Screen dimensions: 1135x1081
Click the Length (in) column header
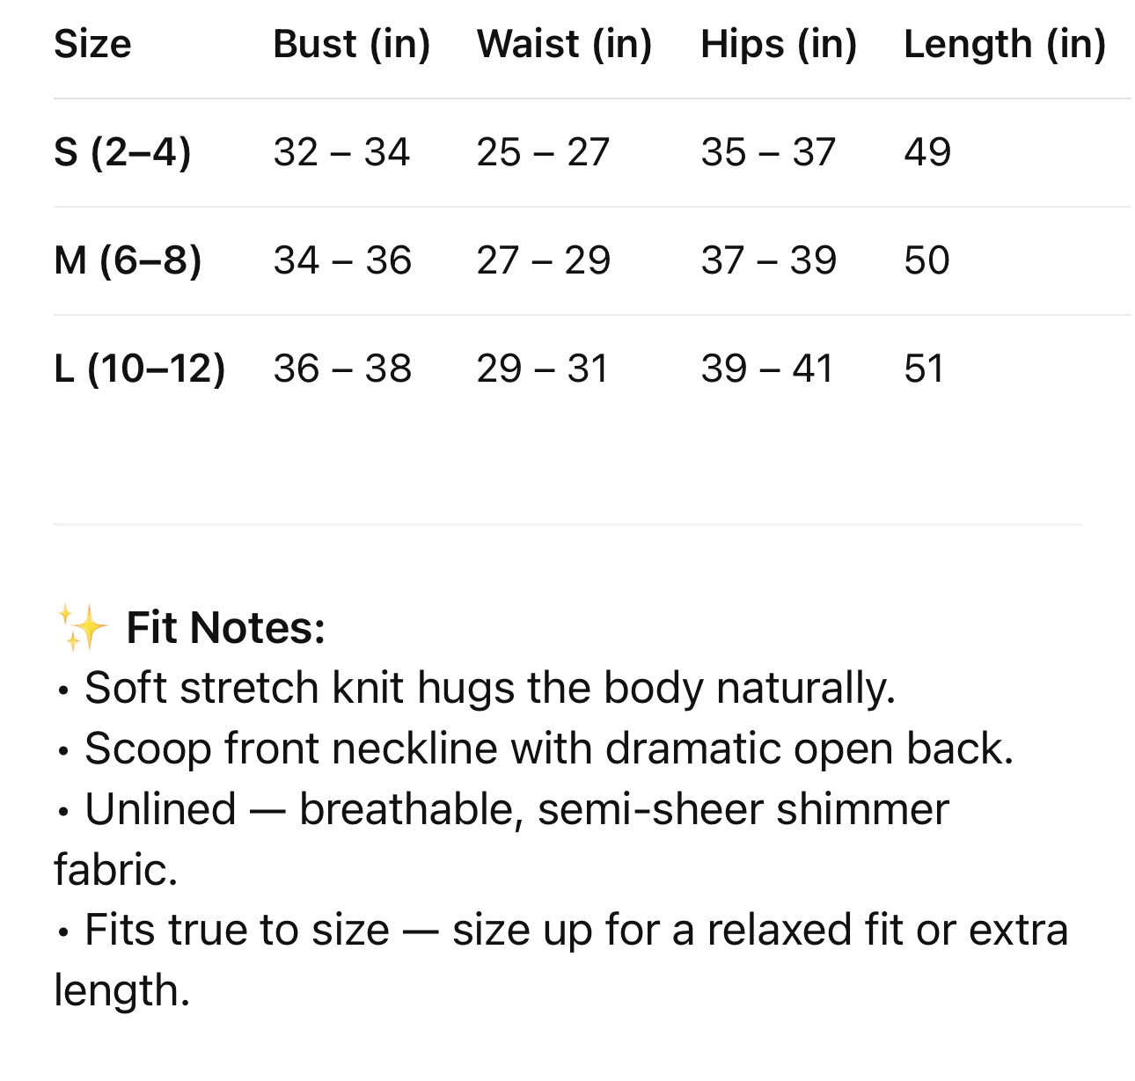point(1004,44)
